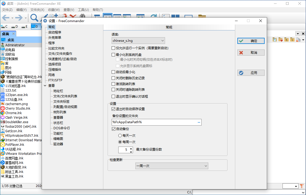Check 最小化到系统托盘 option

(x=113, y=54)
